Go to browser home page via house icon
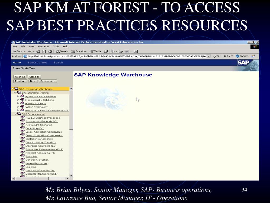270x203 pixels. tap(50, 51)
